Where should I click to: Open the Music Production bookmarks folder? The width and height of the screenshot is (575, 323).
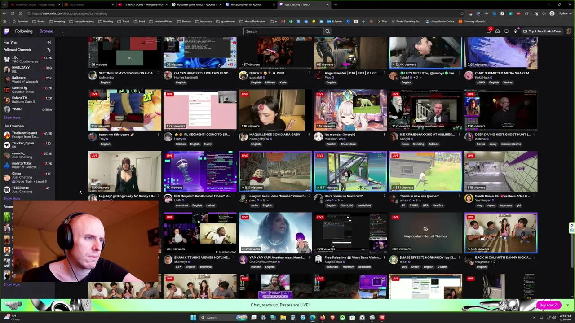point(252,22)
